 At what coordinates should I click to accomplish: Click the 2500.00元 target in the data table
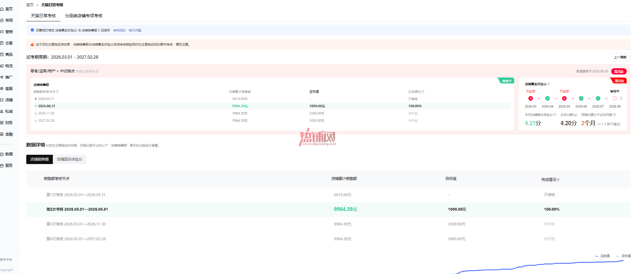(x=456, y=224)
